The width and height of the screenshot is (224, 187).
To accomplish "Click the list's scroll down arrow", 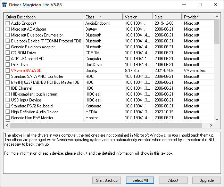I will pyautogui.click(x=217, y=120).
